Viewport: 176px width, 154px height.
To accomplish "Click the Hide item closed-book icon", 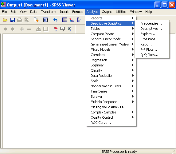I will 46,29.
